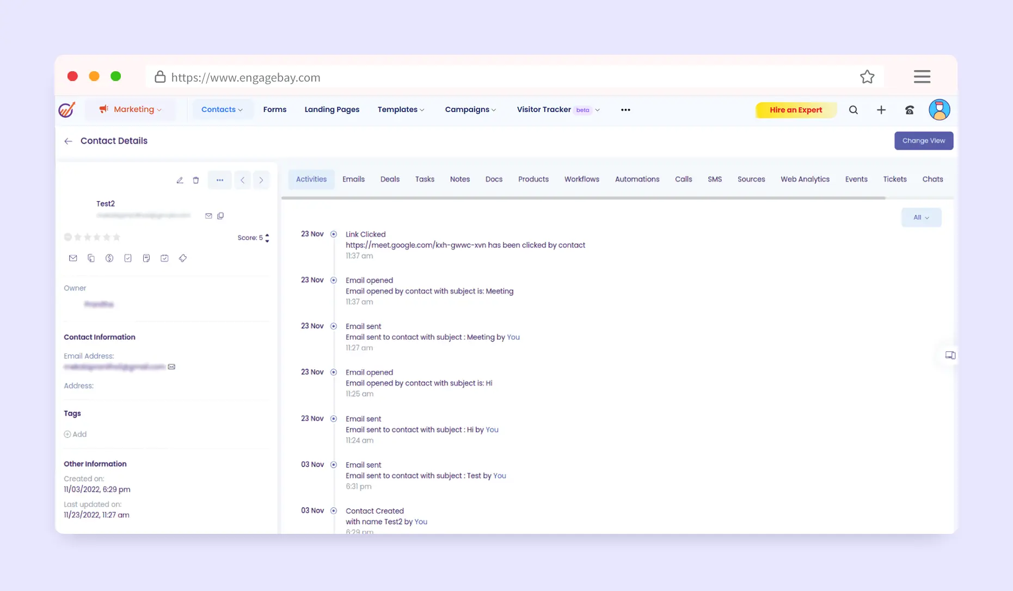Open the All activities filter dropdown

pyautogui.click(x=920, y=217)
